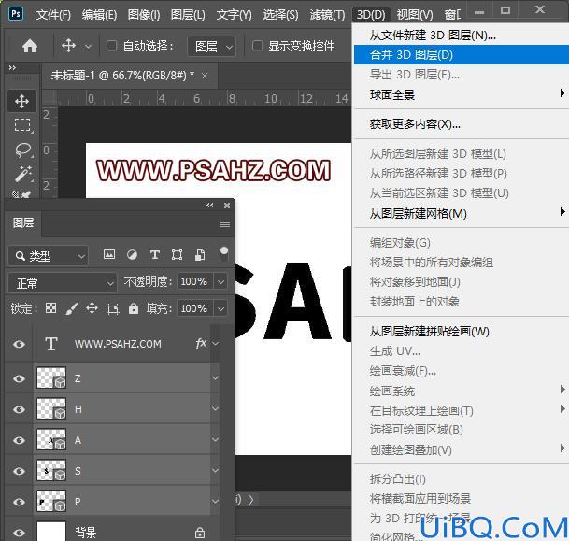Viewport: 569px width, 541px height.
Task: Toggle the layer filter on/off switch
Action: point(224,253)
